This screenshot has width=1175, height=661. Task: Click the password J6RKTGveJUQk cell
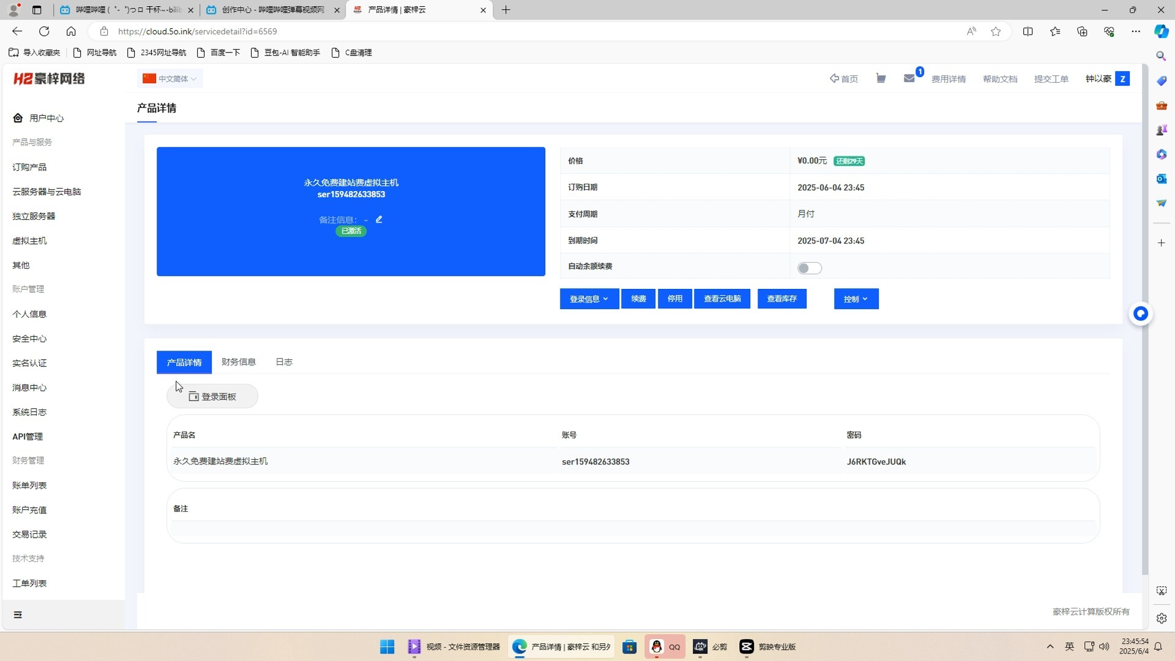click(876, 461)
